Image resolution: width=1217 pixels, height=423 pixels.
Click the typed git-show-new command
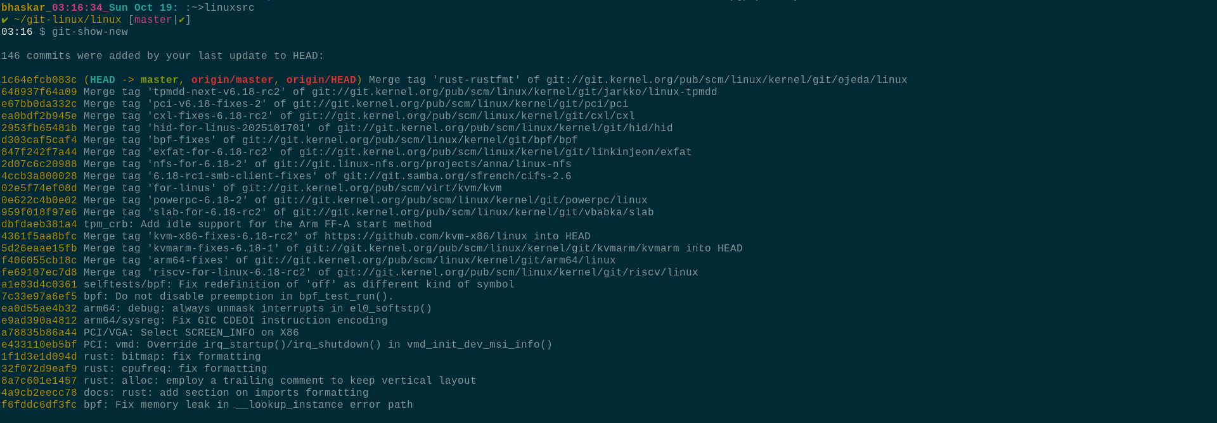point(89,32)
